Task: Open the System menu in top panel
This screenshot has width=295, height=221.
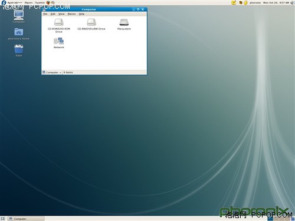Action: tap(40, 3)
